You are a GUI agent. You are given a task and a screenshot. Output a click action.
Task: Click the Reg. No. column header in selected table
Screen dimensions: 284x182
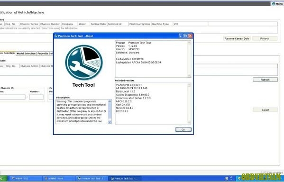click(x=12, y=24)
